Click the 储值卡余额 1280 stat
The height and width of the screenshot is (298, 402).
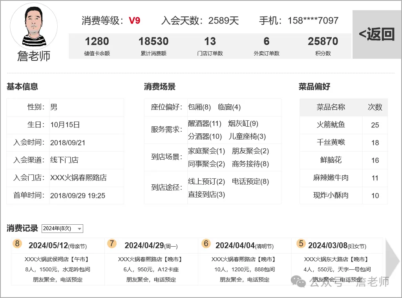coord(97,46)
